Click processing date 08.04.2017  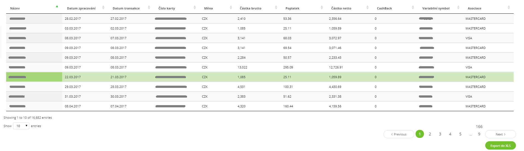coord(73,106)
